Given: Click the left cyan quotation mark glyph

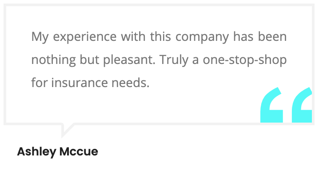Looking at the screenshot, I should tap(271, 105).
